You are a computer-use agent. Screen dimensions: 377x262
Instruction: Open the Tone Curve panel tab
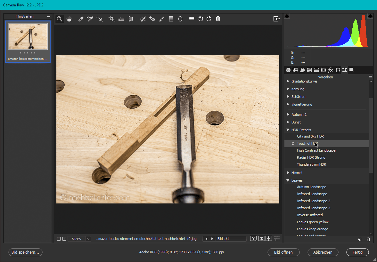(295, 70)
